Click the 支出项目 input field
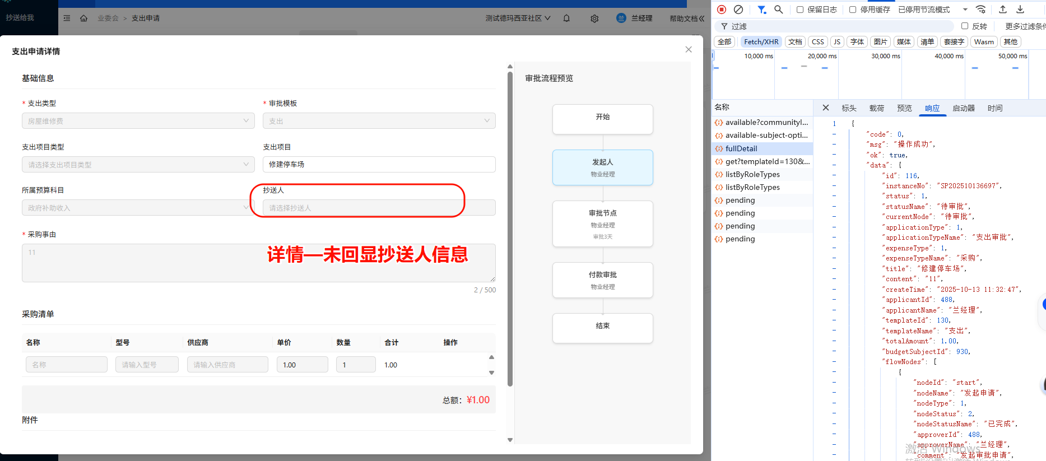 [x=379, y=164]
